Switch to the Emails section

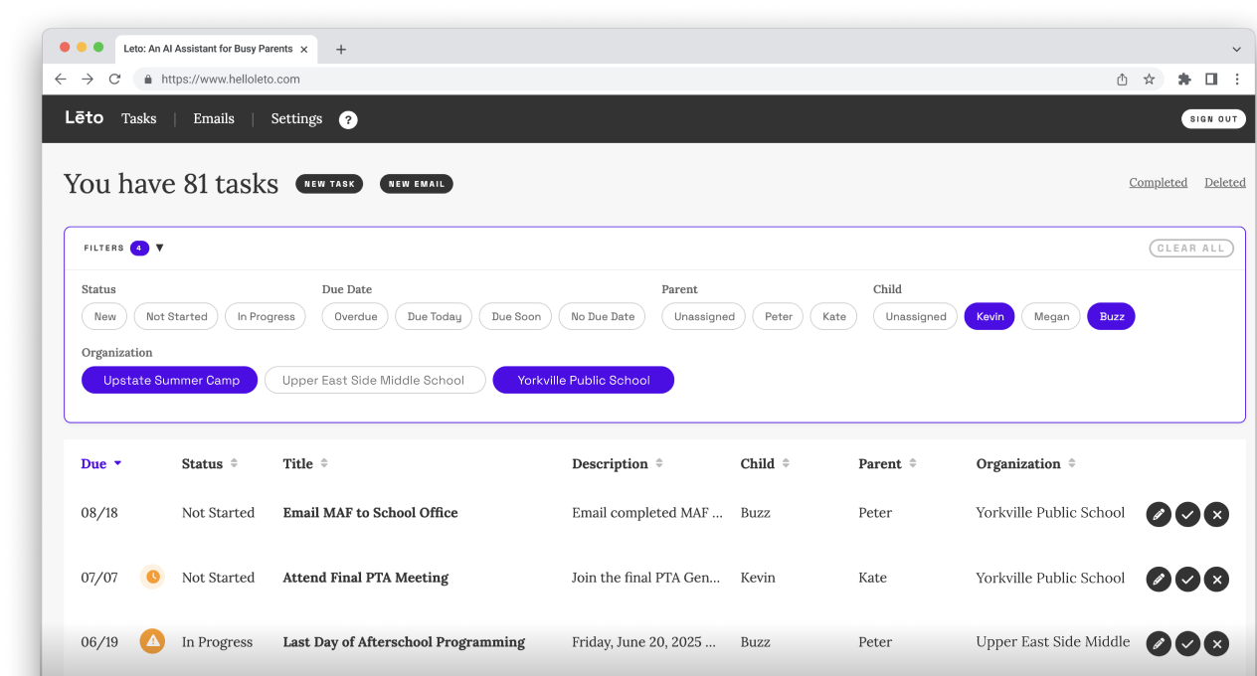213,118
